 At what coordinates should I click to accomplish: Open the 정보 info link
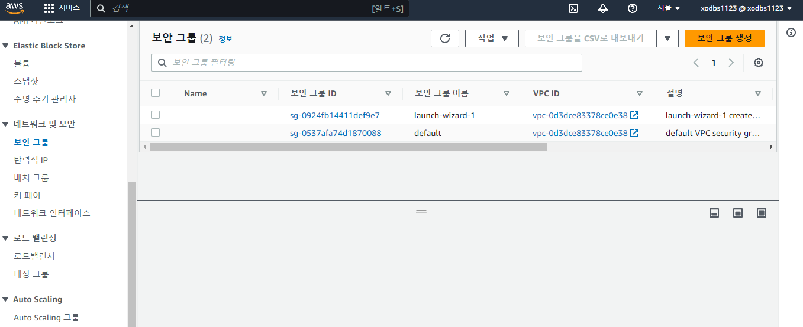pos(225,39)
